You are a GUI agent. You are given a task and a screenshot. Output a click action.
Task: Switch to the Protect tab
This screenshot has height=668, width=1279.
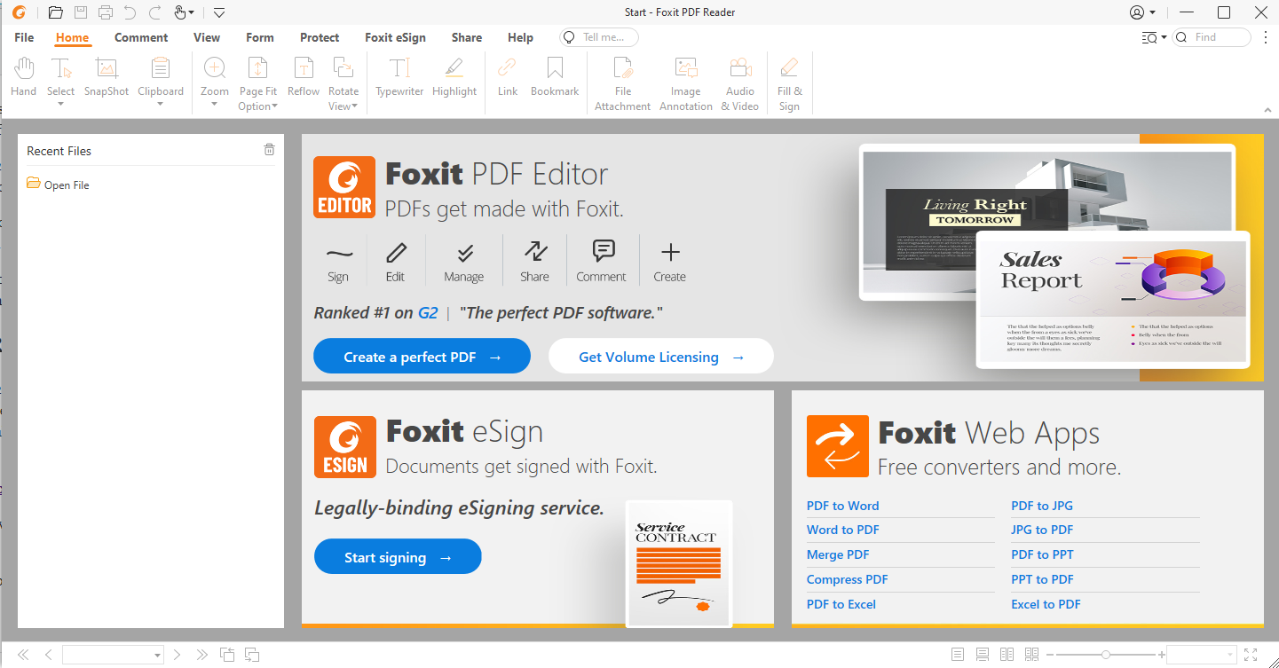point(320,37)
